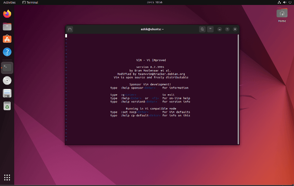Image resolution: width=294 pixels, height=186 pixels.
Task: Open the terminal hamburger menu
Action: (210, 29)
